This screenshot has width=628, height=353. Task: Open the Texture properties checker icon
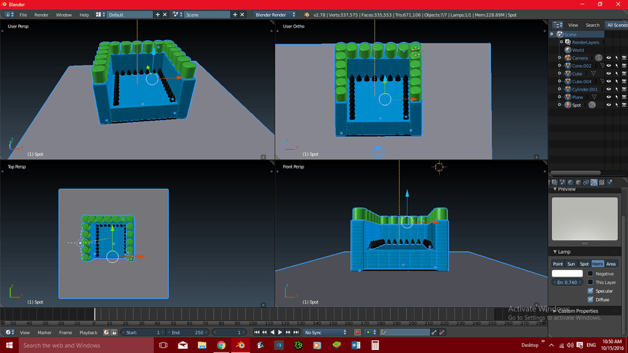pyautogui.click(x=602, y=183)
